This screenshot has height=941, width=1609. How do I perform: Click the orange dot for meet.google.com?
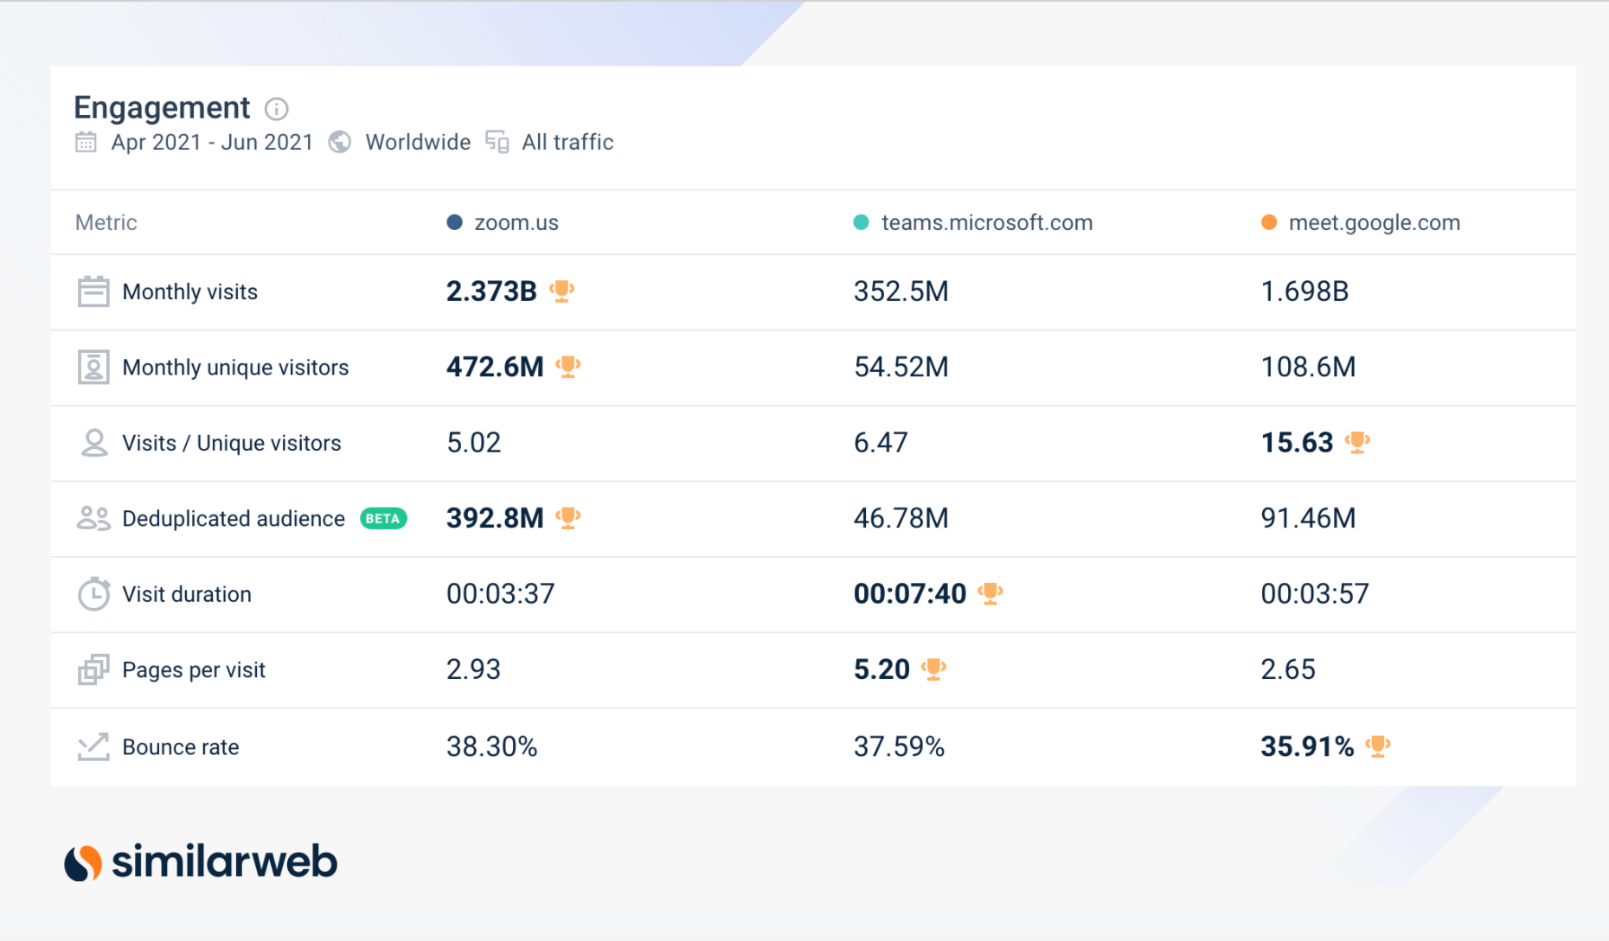(x=1269, y=222)
